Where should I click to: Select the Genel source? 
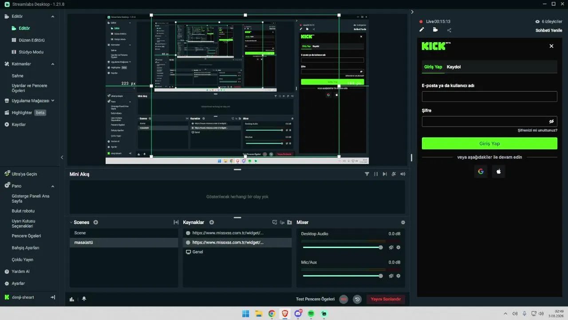coord(237,252)
